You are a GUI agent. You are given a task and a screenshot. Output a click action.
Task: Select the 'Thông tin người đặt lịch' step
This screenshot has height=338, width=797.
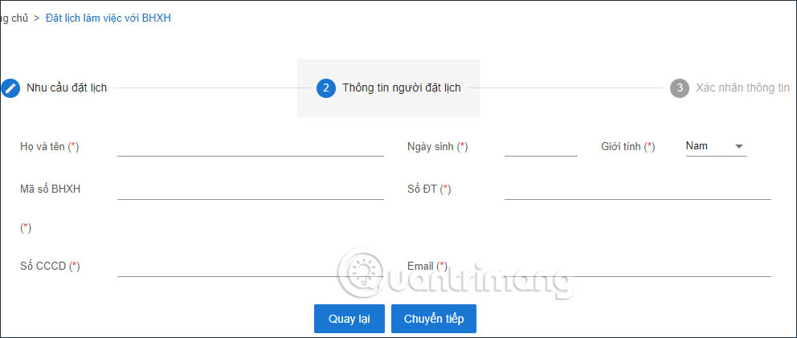tap(401, 88)
